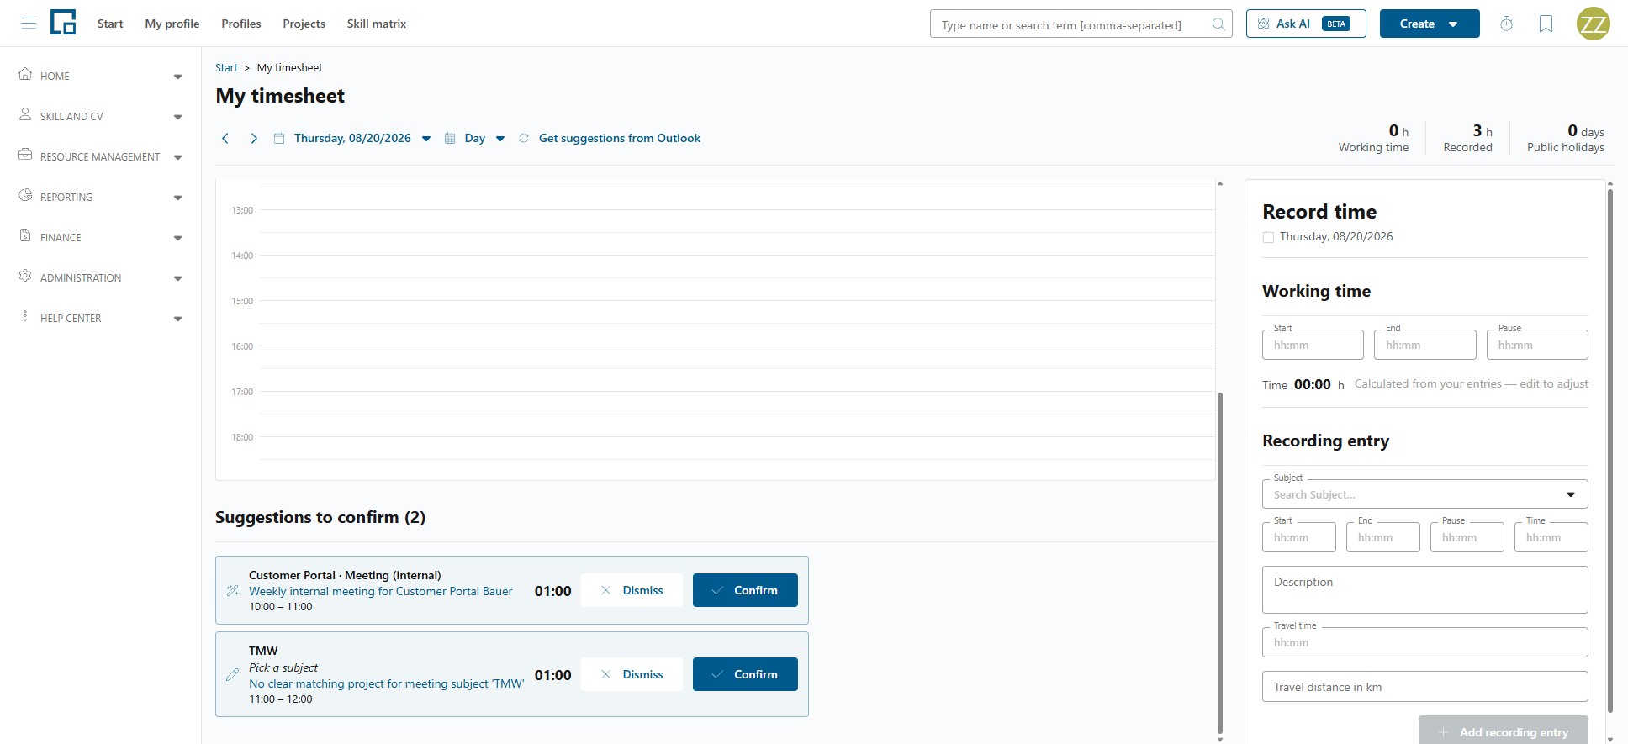1628x744 pixels.
Task: Go to the previous day arrow
Action: [225, 138]
